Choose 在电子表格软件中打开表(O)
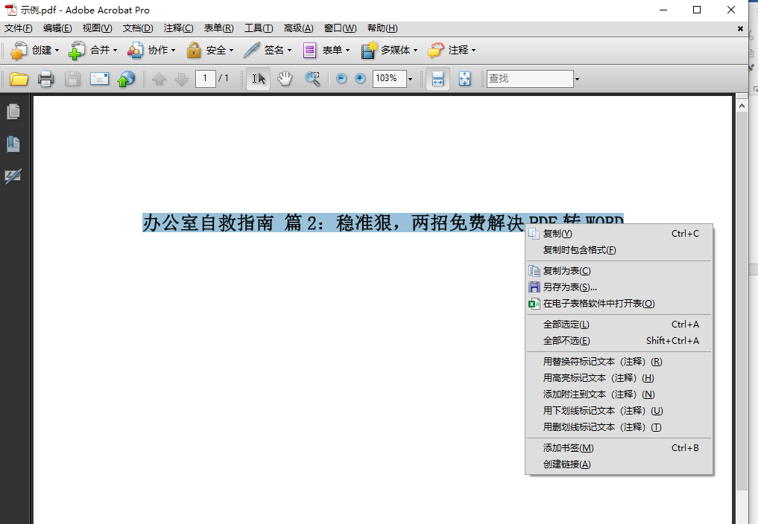This screenshot has height=524, width=758. click(x=619, y=304)
